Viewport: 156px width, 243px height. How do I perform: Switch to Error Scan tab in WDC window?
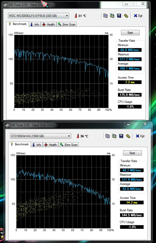[67, 24]
